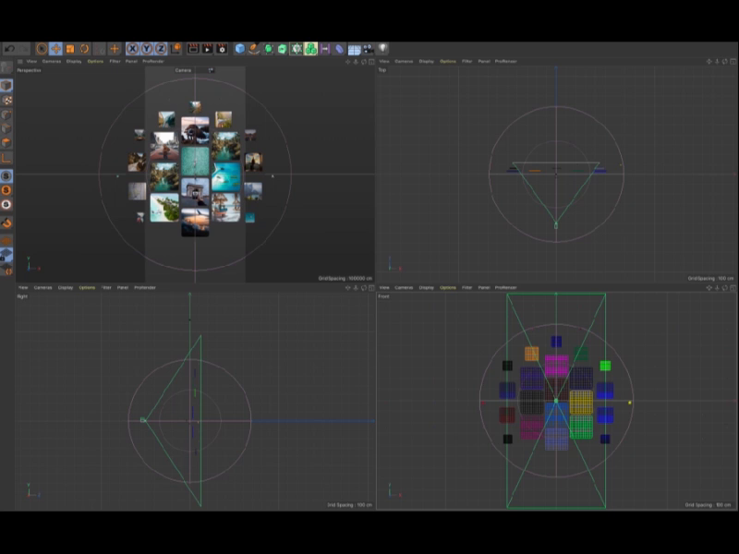Open Display menu in Right viewport
Image resolution: width=739 pixels, height=554 pixels.
click(66, 287)
